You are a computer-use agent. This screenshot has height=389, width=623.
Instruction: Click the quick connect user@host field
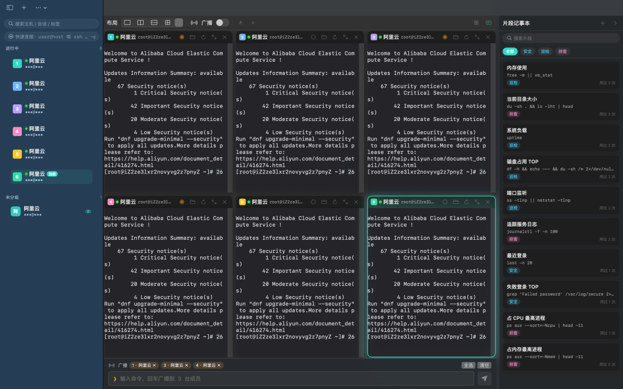click(x=51, y=36)
